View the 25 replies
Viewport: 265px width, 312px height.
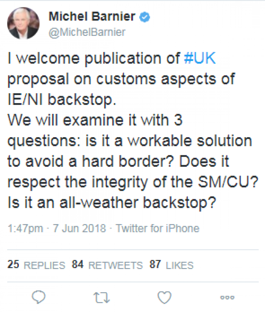pos(36,265)
